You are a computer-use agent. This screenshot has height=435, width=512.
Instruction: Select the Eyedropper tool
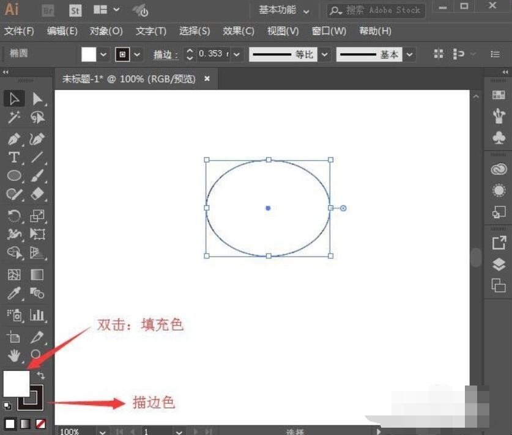pyautogui.click(x=13, y=293)
